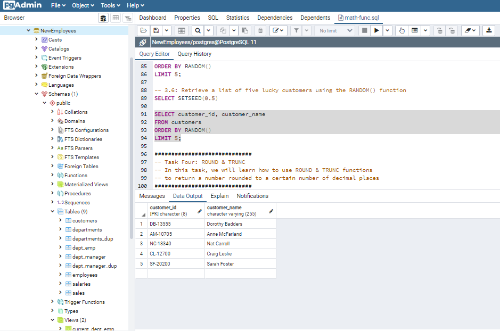
Task: Click the Dorothy Badders result cell
Action: coord(224,224)
